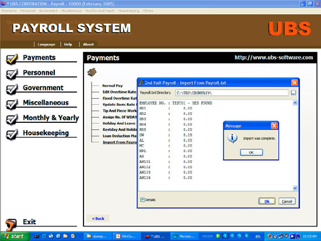Screen dimensions: 321x241
Task: Click the Exit icon in the sidebar
Action: click(11, 225)
